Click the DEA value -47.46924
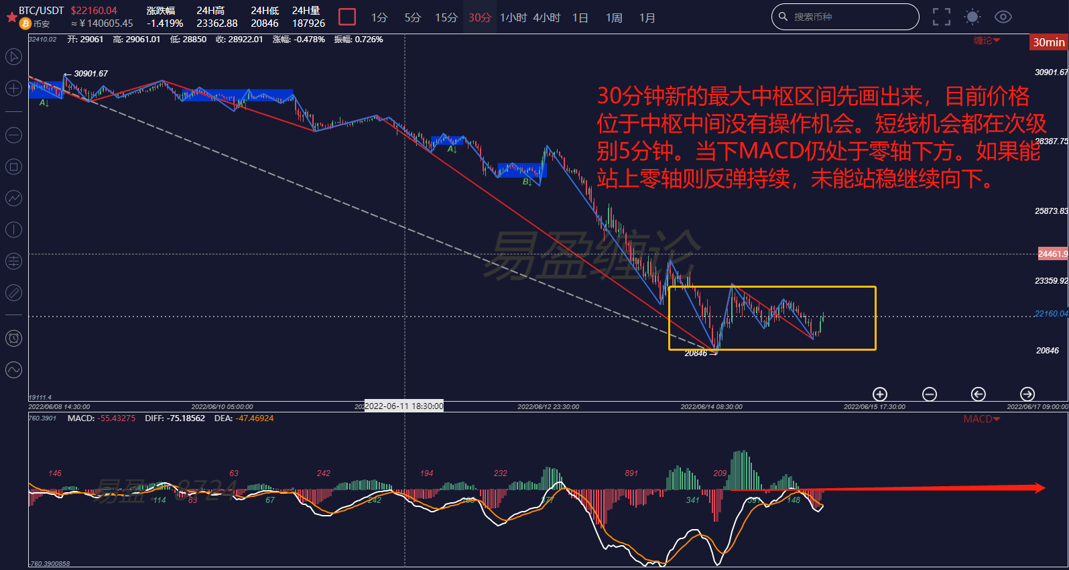 [255, 418]
